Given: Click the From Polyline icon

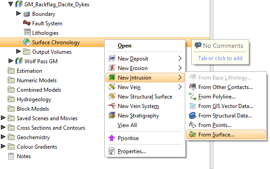Looking at the screenshot, I should 193,97.
